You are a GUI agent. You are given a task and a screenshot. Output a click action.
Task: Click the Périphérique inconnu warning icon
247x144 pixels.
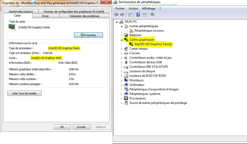point(131,31)
